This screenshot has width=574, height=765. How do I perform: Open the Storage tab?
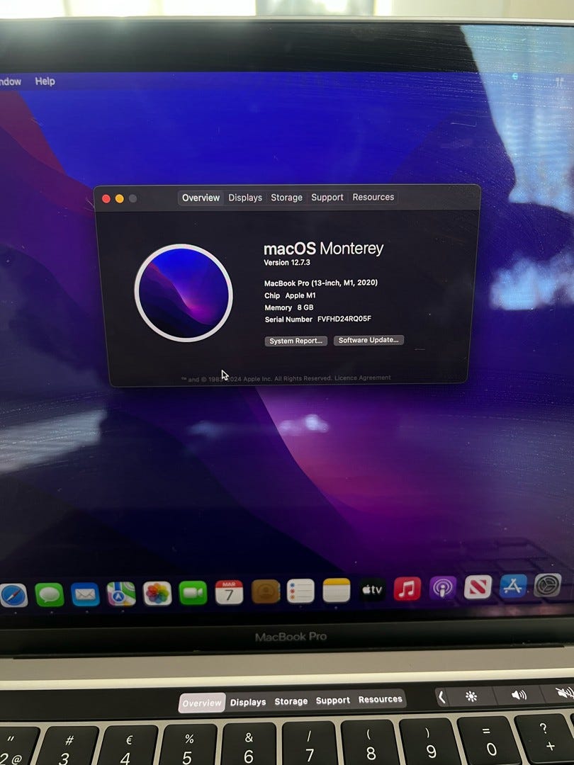pos(286,197)
